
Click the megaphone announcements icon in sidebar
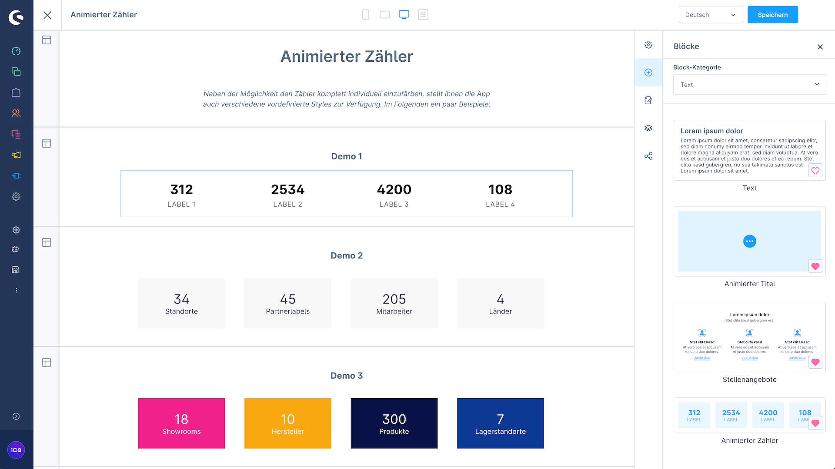pyautogui.click(x=16, y=155)
